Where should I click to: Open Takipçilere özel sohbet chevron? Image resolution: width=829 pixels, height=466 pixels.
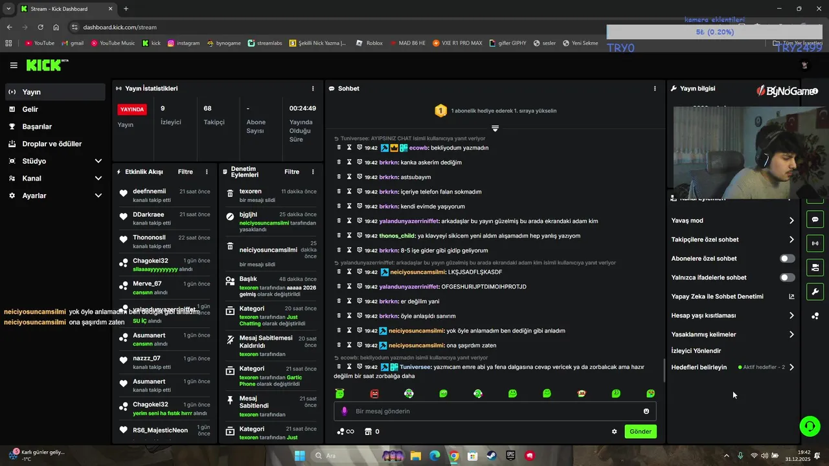pos(791,239)
